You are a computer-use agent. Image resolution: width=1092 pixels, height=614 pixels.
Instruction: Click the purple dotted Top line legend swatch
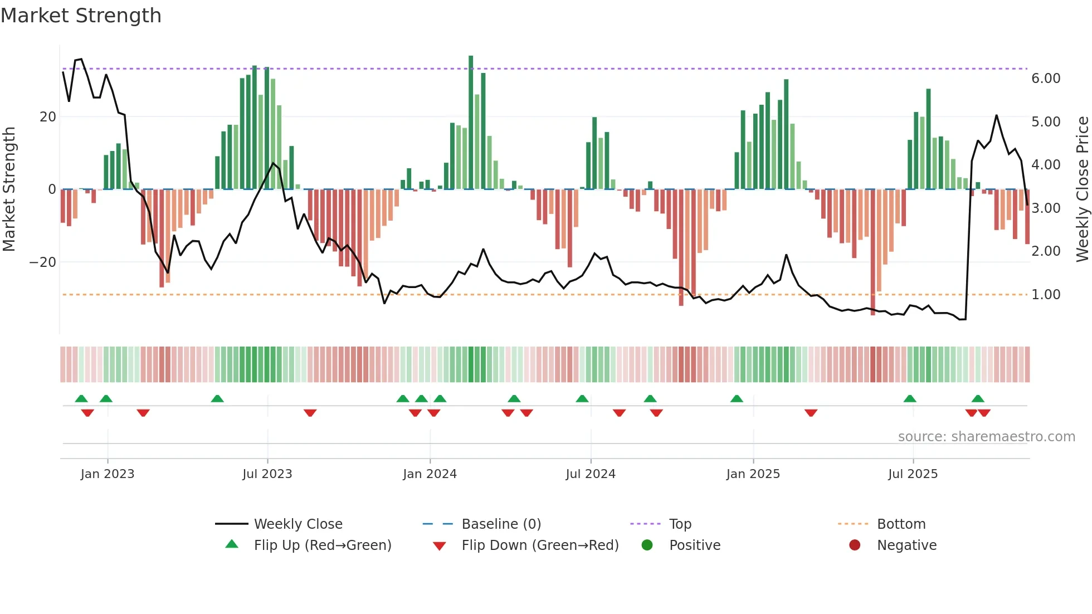tap(645, 524)
